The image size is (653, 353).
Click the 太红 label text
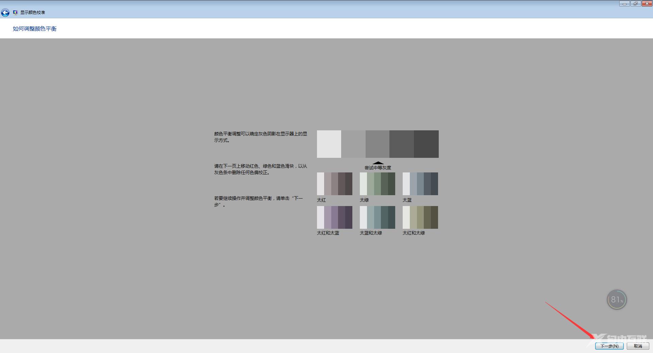point(321,200)
